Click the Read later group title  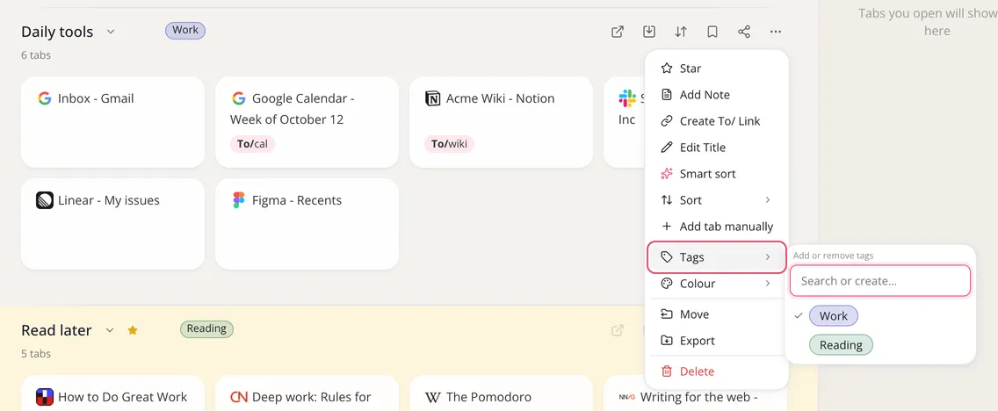[56, 330]
